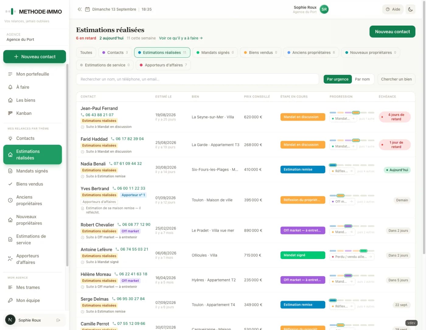Click the bell icon for À faire
Viewport: 426px width, 330px height.
point(10,87)
